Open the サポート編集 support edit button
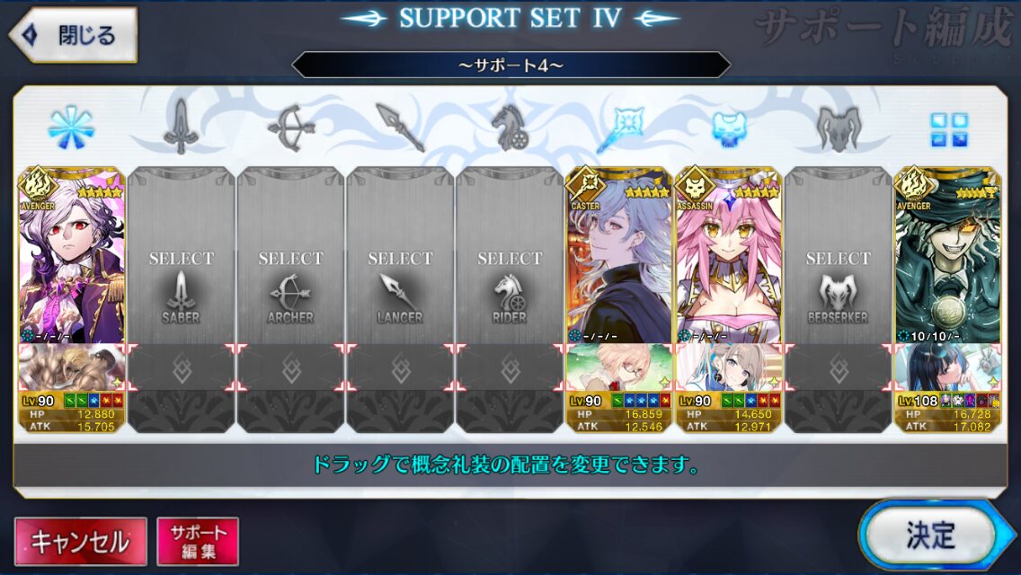The width and height of the screenshot is (1021, 575). point(198,541)
